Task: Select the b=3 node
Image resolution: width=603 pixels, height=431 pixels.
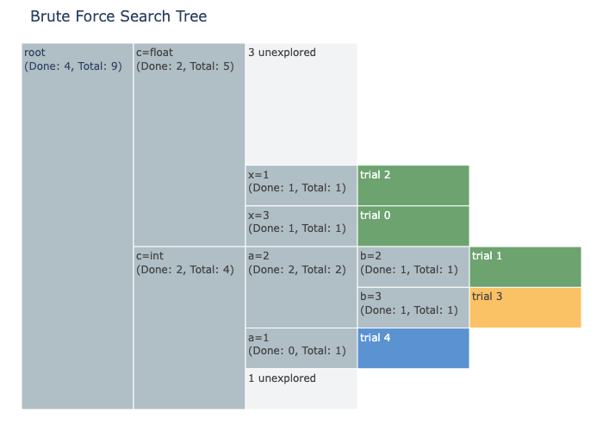Action: [x=413, y=308]
